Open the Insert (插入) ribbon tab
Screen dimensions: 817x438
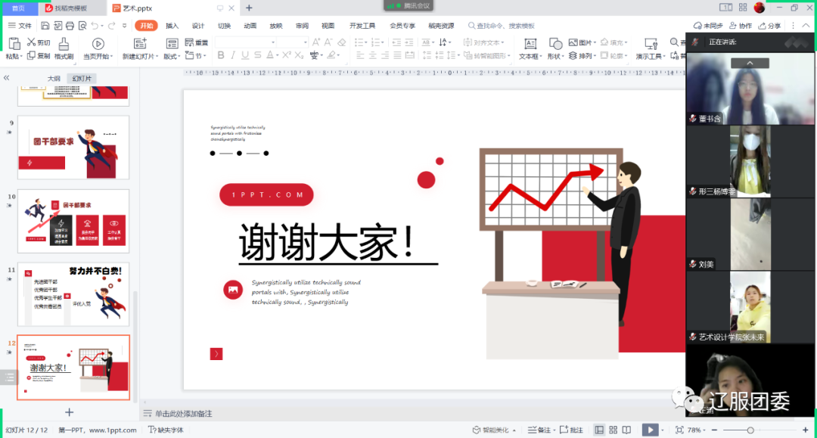click(172, 26)
